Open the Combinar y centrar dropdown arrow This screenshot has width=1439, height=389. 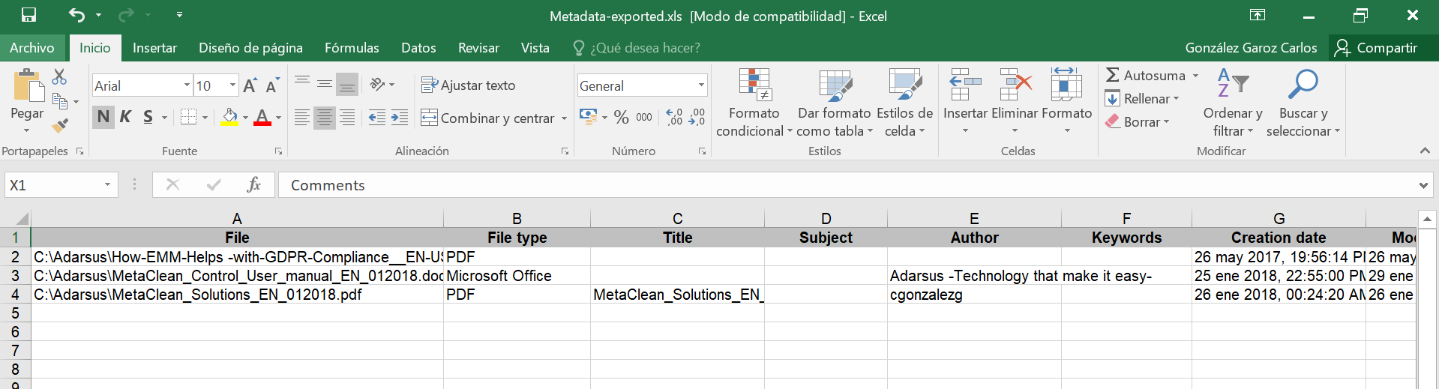[564, 118]
